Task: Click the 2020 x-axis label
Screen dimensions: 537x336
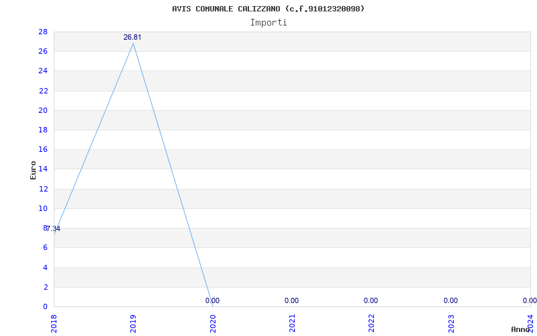Action: (213, 324)
